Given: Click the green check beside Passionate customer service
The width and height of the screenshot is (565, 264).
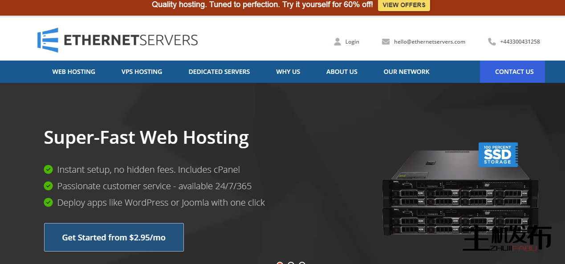Looking at the screenshot, I should (x=49, y=186).
